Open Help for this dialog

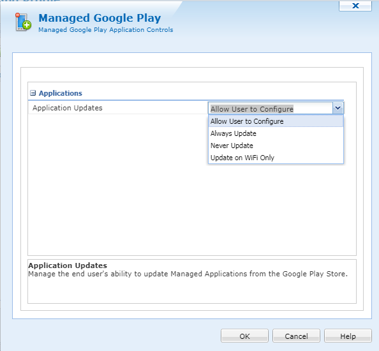(348, 336)
